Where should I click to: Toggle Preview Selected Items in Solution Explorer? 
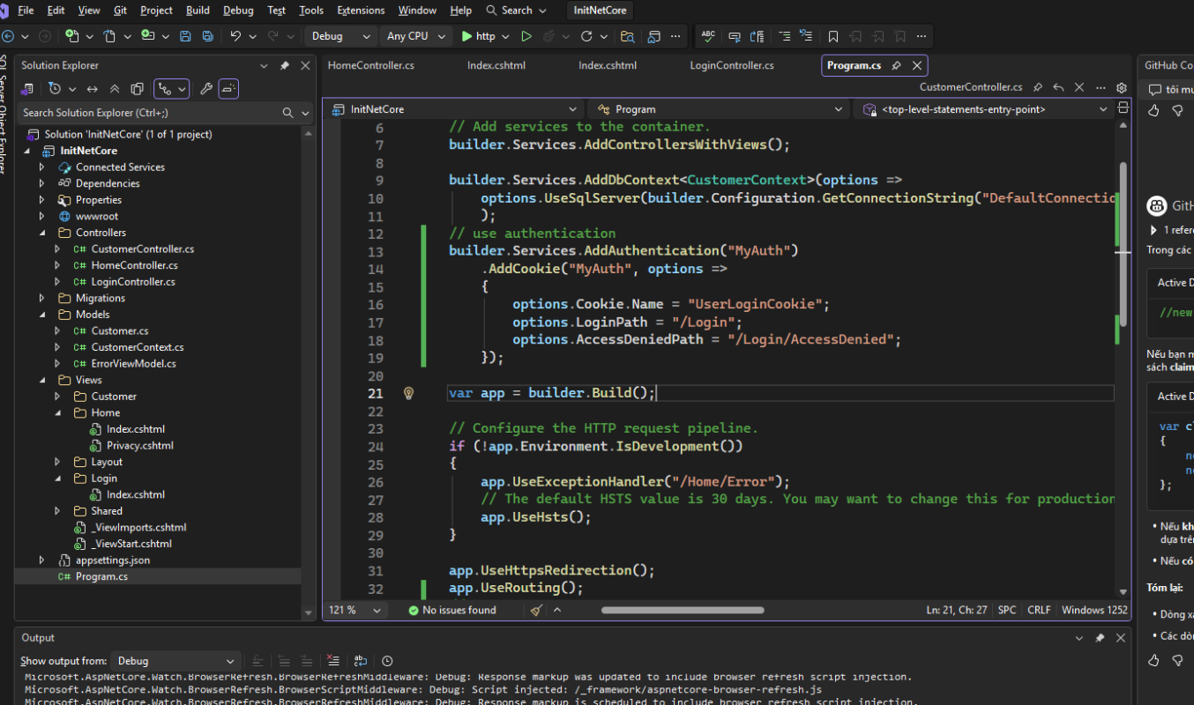coord(228,89)
